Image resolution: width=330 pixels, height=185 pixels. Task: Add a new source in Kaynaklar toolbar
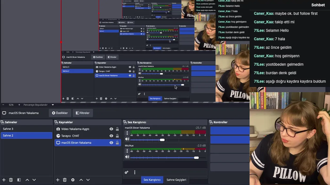tap(58, 180)
